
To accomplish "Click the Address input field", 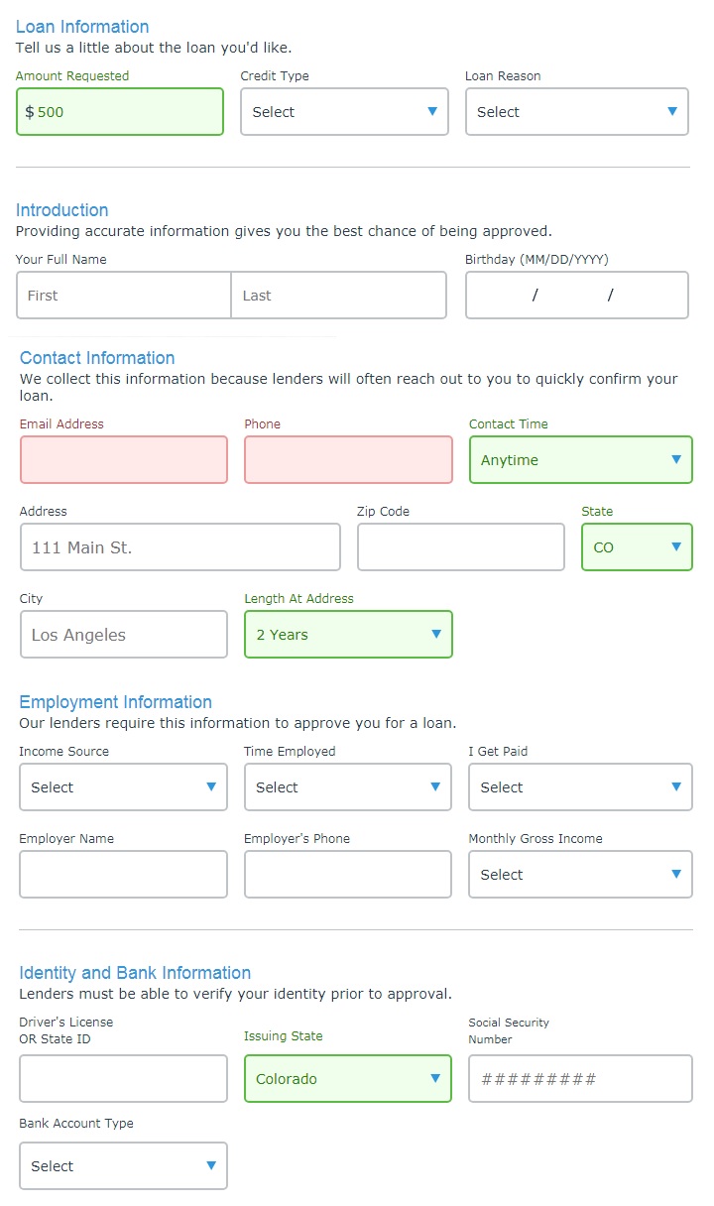I will [180, 547].
